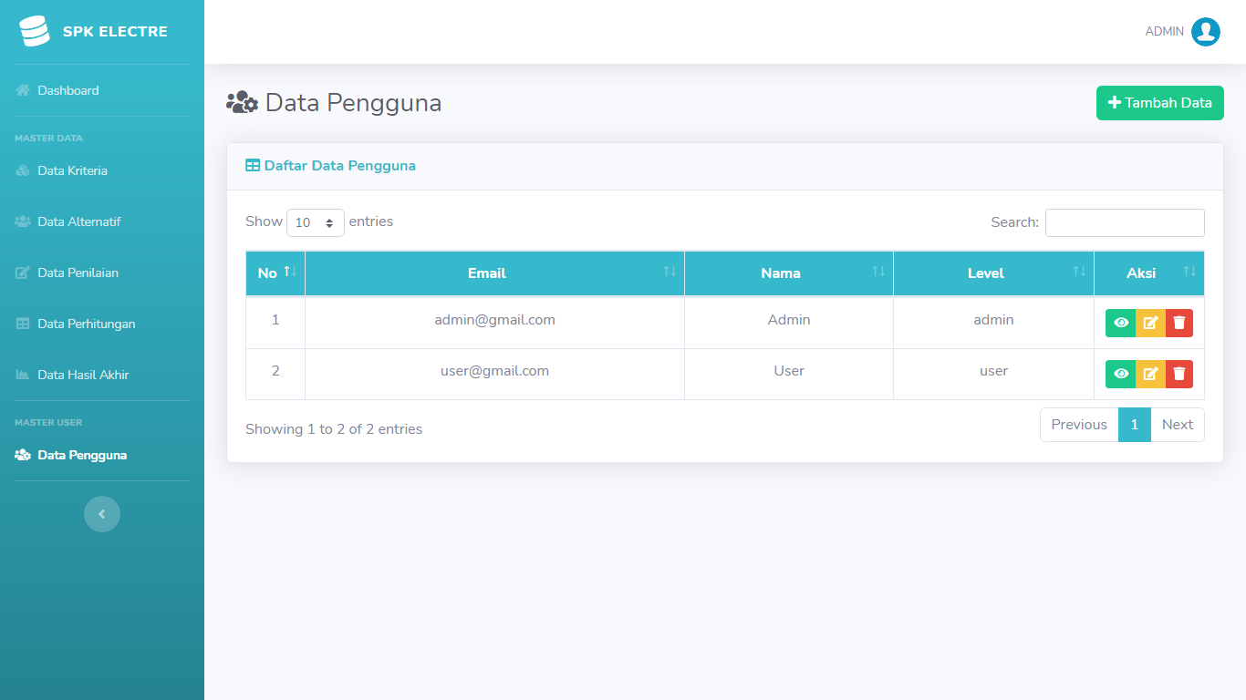Click the Data Alternatif users icon
The image size is (1246, 700).
[x=23, y=221]
